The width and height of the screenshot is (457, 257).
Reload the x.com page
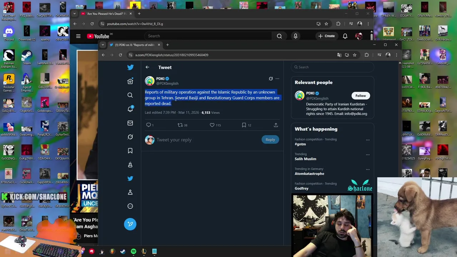point(120,55)
